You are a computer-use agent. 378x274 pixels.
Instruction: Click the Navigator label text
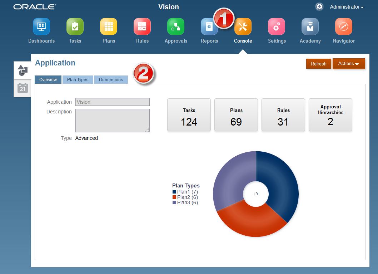[x=344, y=41]
